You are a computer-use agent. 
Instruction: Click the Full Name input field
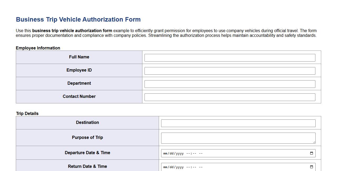pos(229,58)
